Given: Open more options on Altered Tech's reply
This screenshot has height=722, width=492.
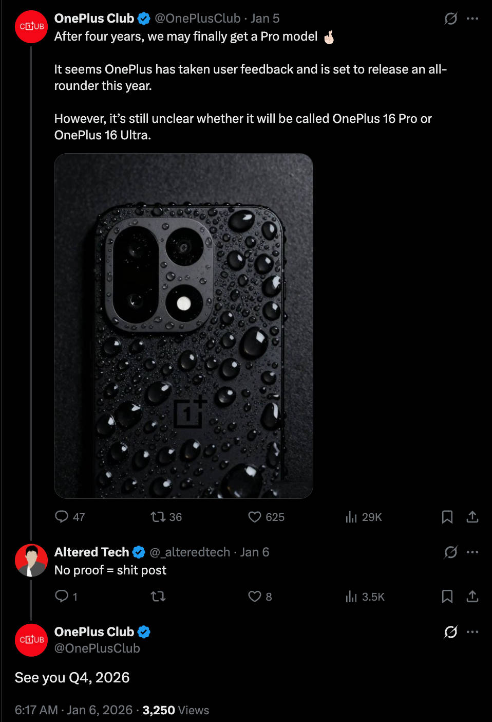Looking at the screenshot, I should point(472,552).
